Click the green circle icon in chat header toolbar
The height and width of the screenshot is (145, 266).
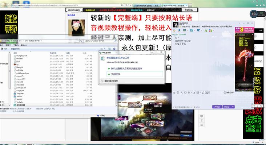point(205,30)
